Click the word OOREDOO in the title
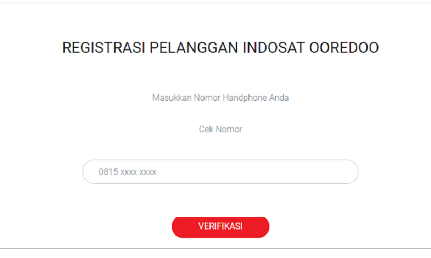This screenshot has height=258, width=431. tap(344, 48)
